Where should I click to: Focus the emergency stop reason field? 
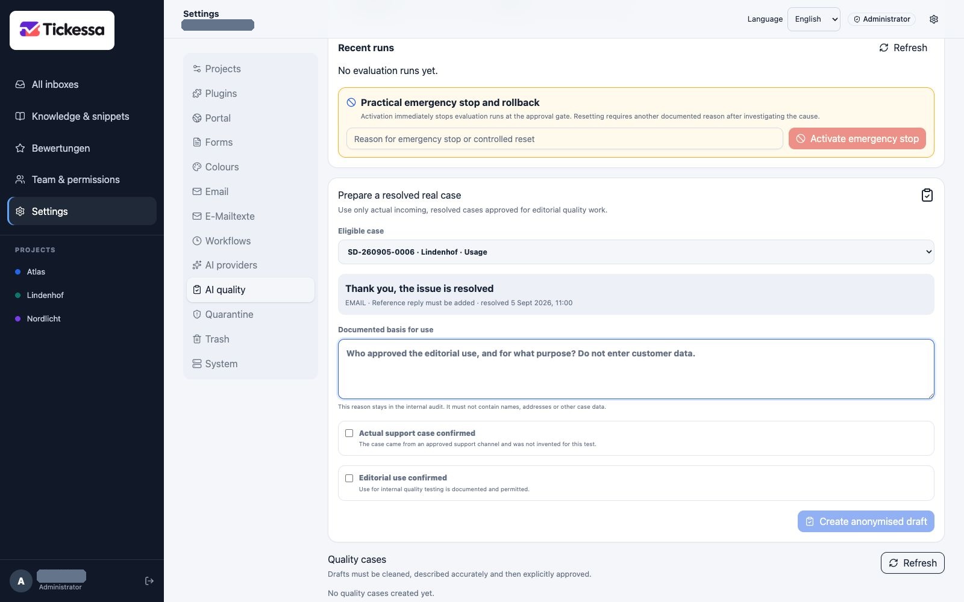tap(565, 138)
